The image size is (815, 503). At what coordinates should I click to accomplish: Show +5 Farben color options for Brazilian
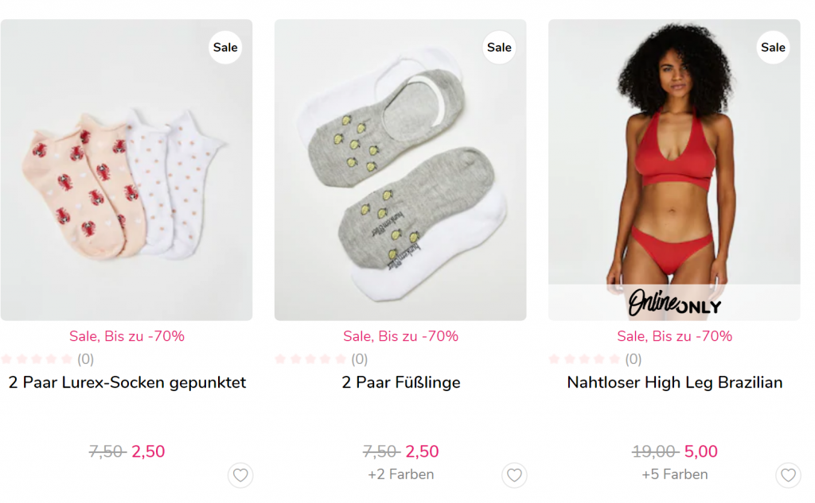675,474
